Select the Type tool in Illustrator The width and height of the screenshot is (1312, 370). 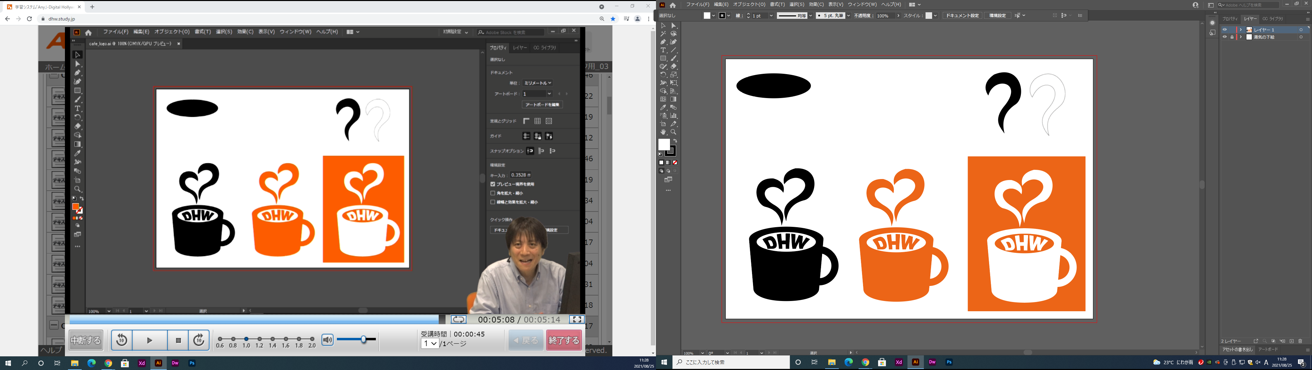(663, 50)
